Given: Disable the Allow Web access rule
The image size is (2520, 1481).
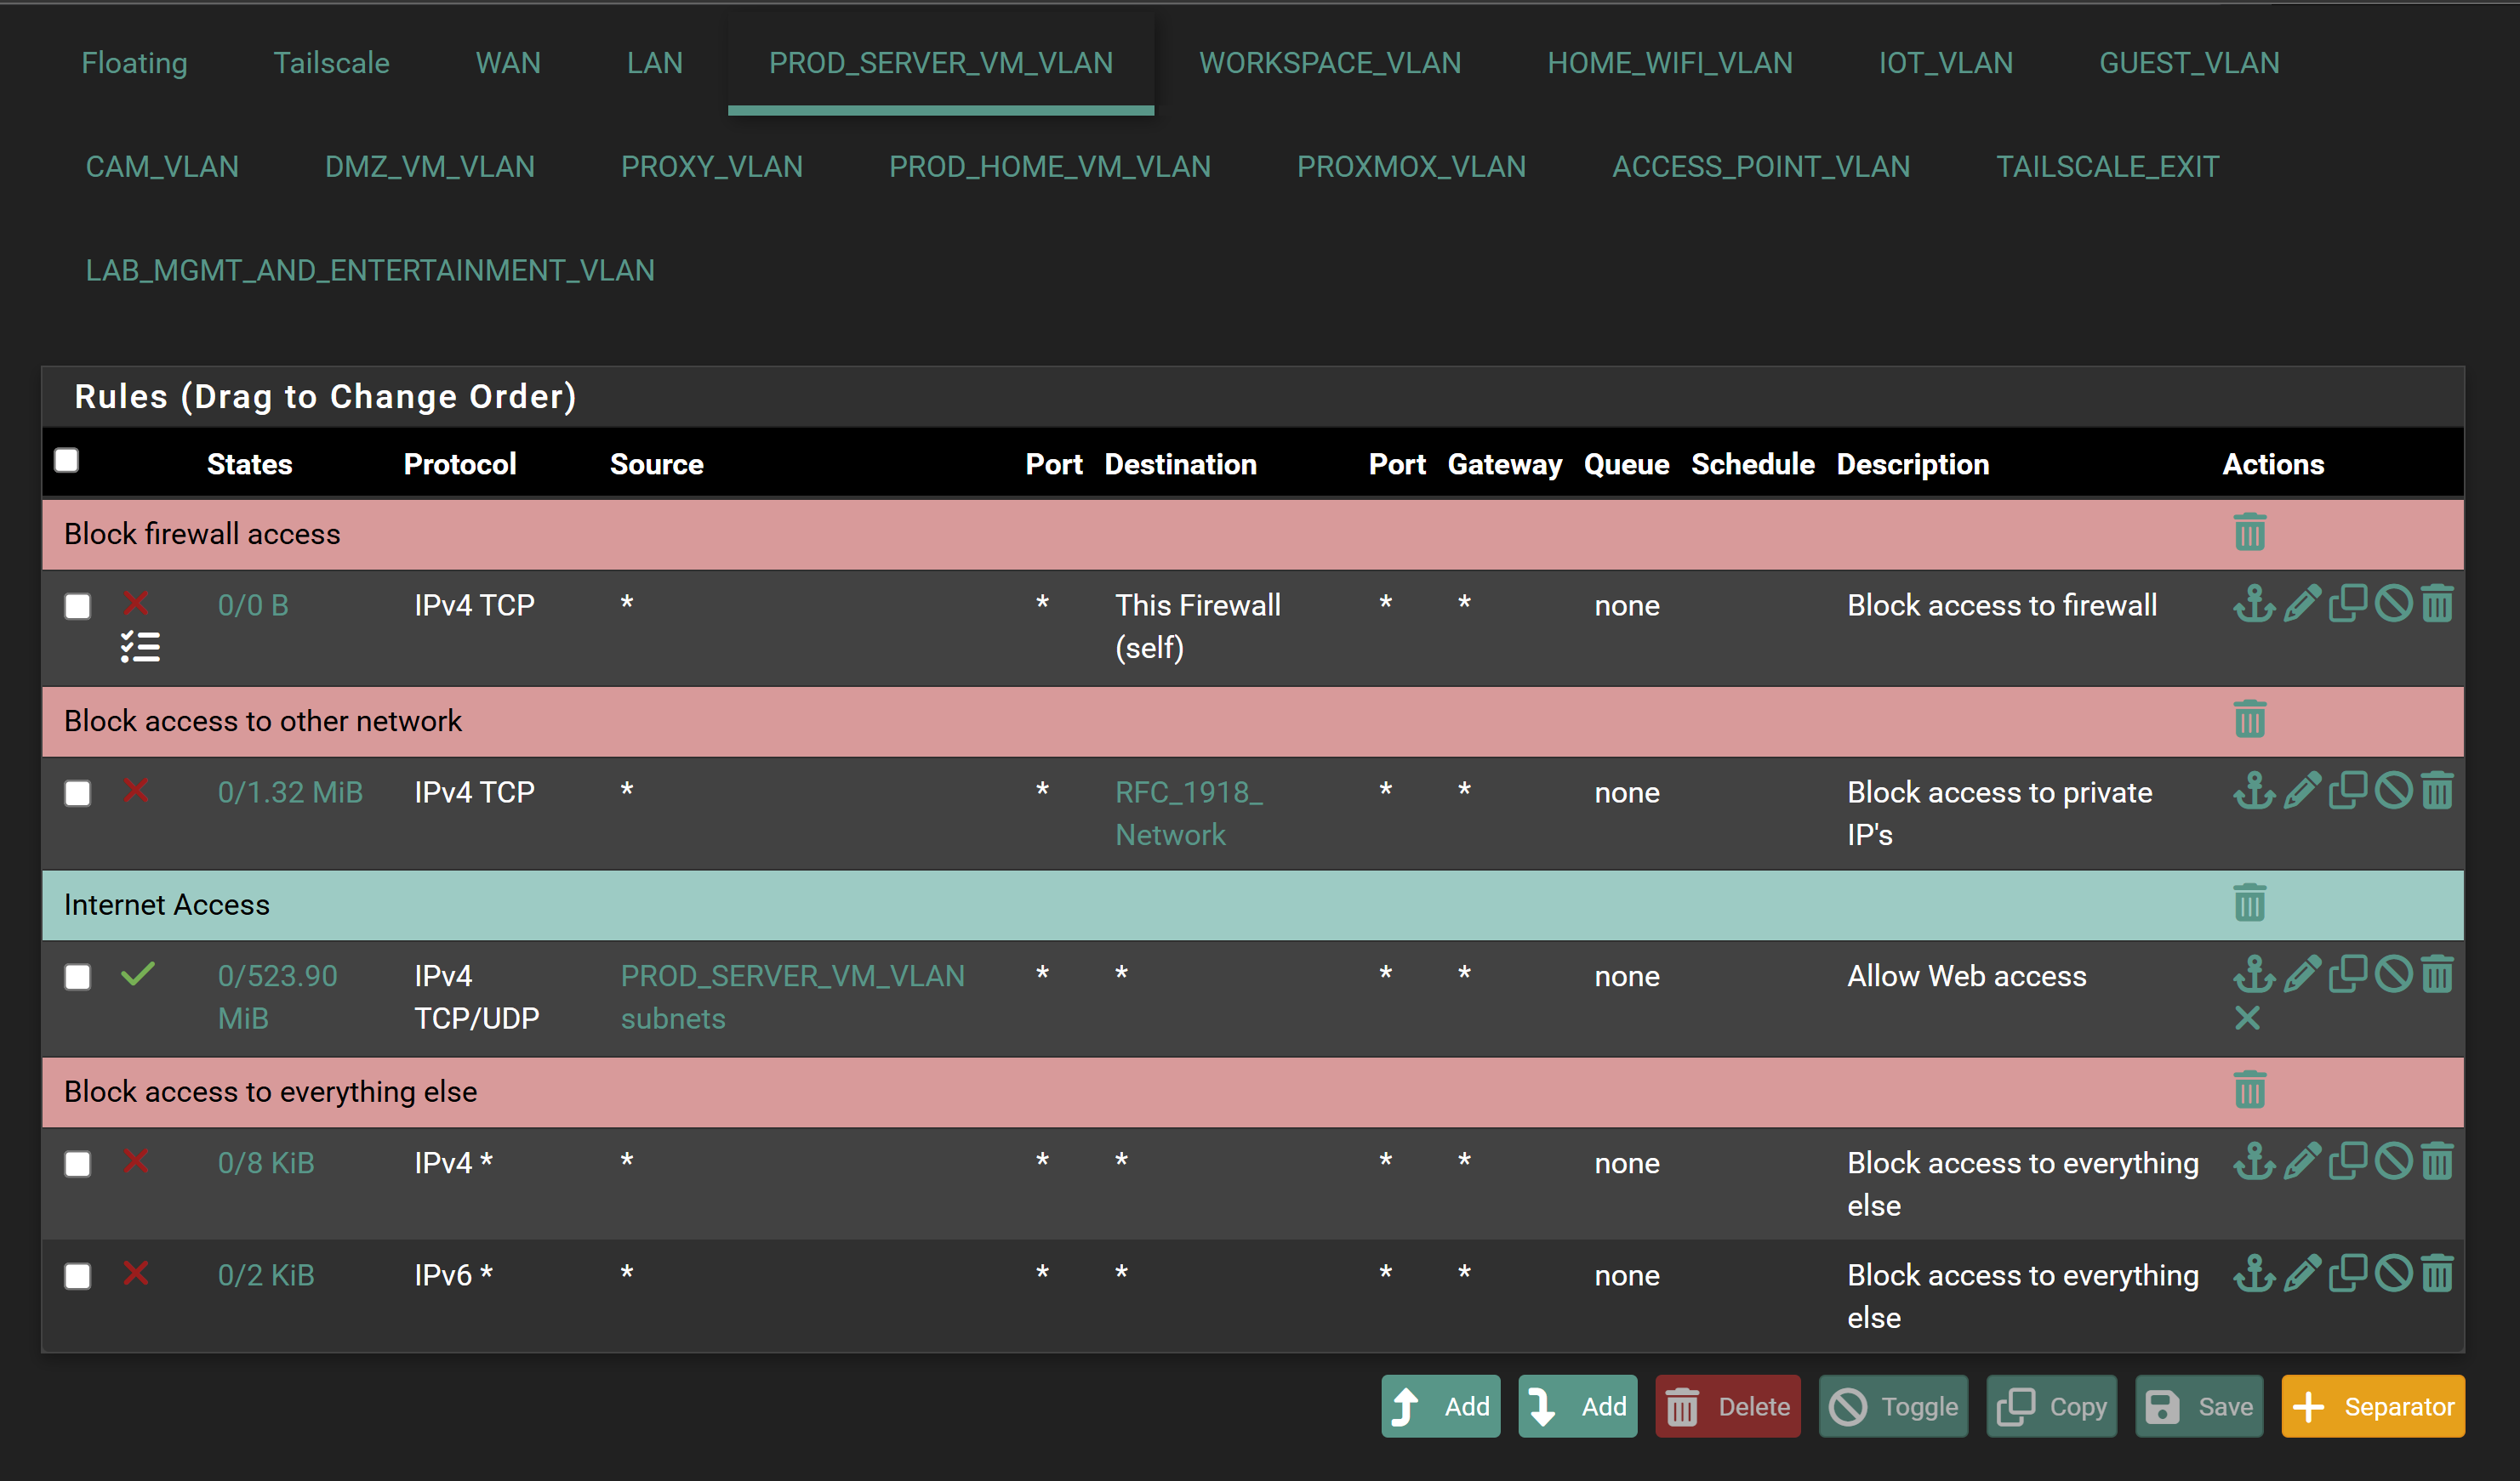Looking at the screenshot, I should pyautogui.click(x=2393, y=974).
